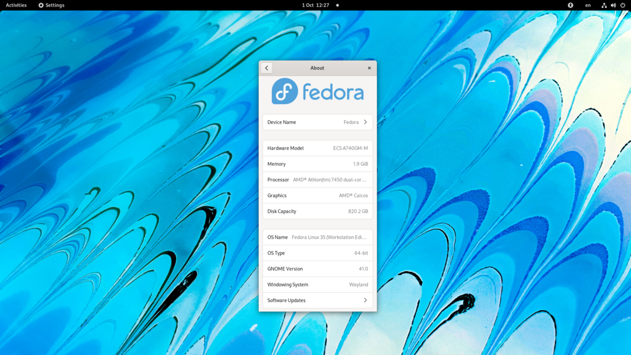The height and width of the screenshot is (355, 631).
Task: Click the OS Name row
Action: [317, 237]
